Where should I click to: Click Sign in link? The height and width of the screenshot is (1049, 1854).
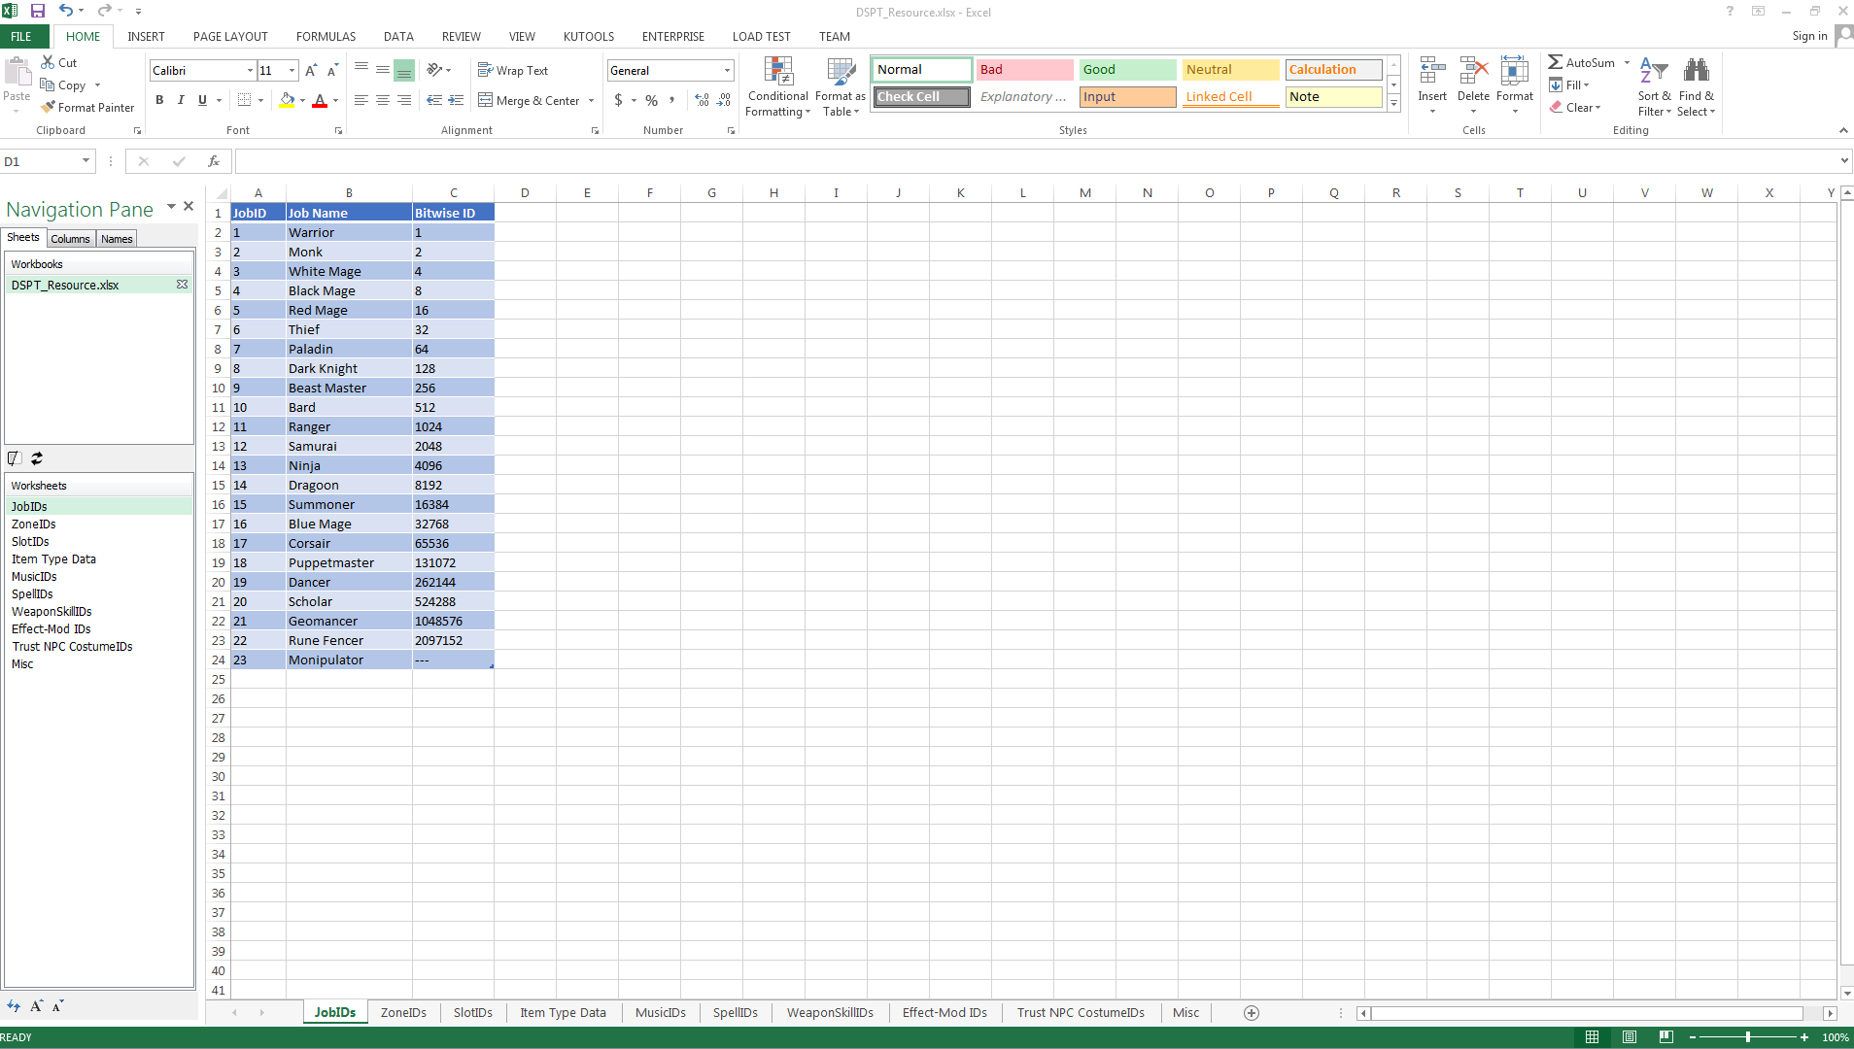coord(1809,36)
